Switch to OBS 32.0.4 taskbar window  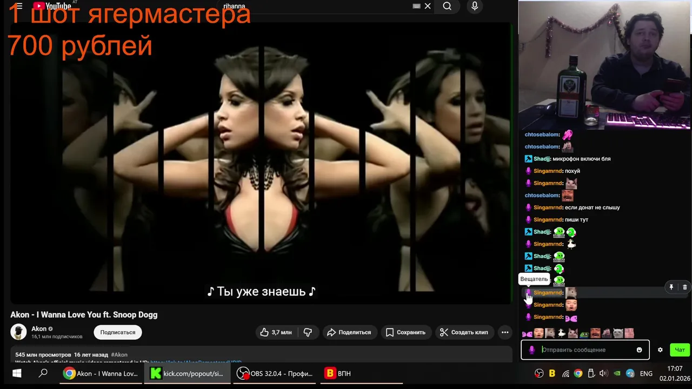click(275, 373)
